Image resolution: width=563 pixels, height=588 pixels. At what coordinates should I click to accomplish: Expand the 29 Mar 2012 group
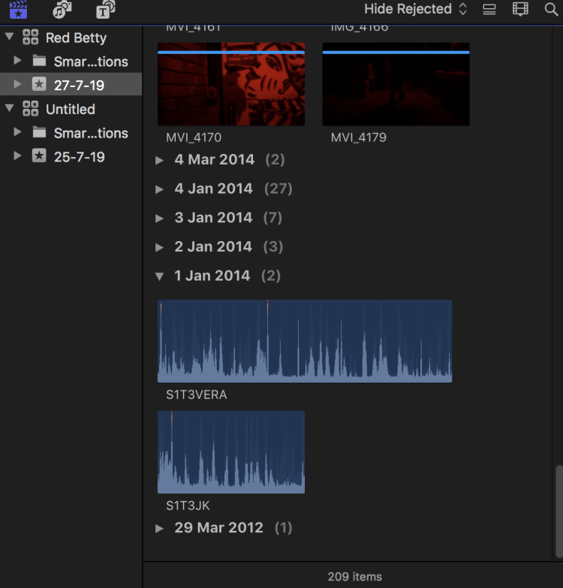pyautogui.click(x=159, y=529)
